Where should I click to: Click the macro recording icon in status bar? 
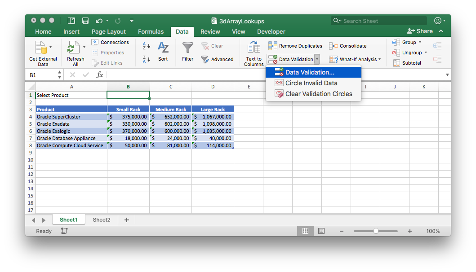pos(64,231)
